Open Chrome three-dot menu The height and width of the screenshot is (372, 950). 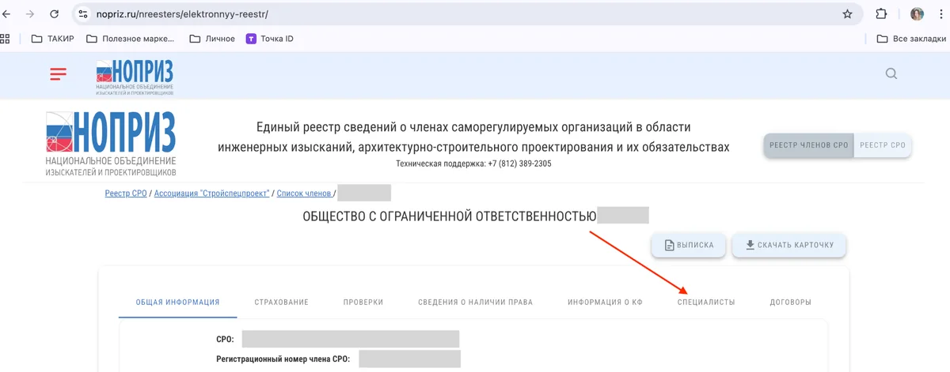click(942, 14)
